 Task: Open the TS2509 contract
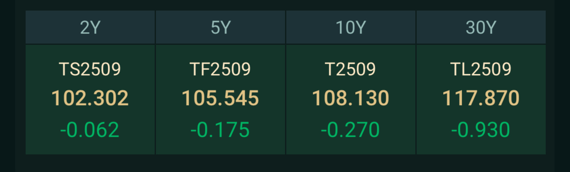90,69
